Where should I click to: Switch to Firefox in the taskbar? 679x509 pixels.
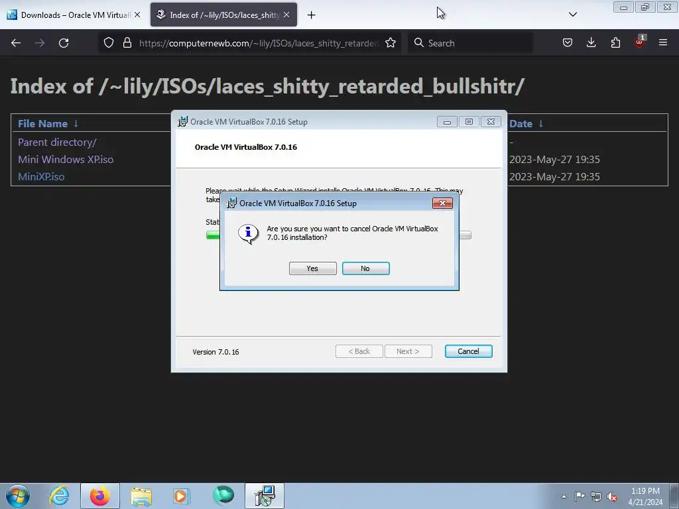coord(100,496)
